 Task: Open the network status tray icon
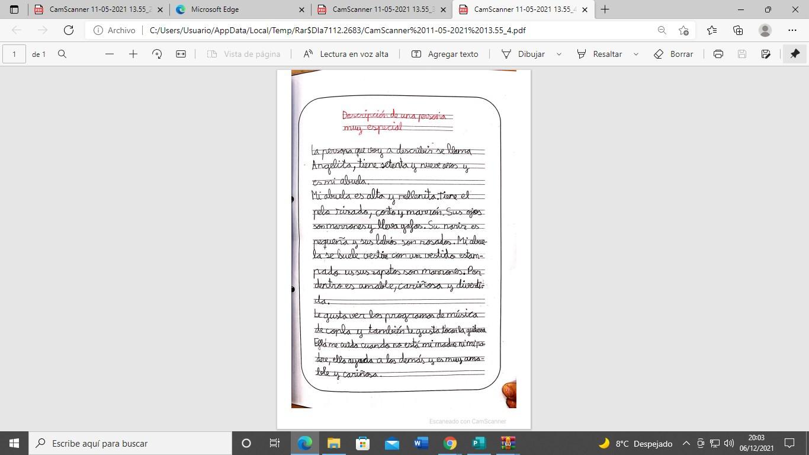(x=715, y=443)
